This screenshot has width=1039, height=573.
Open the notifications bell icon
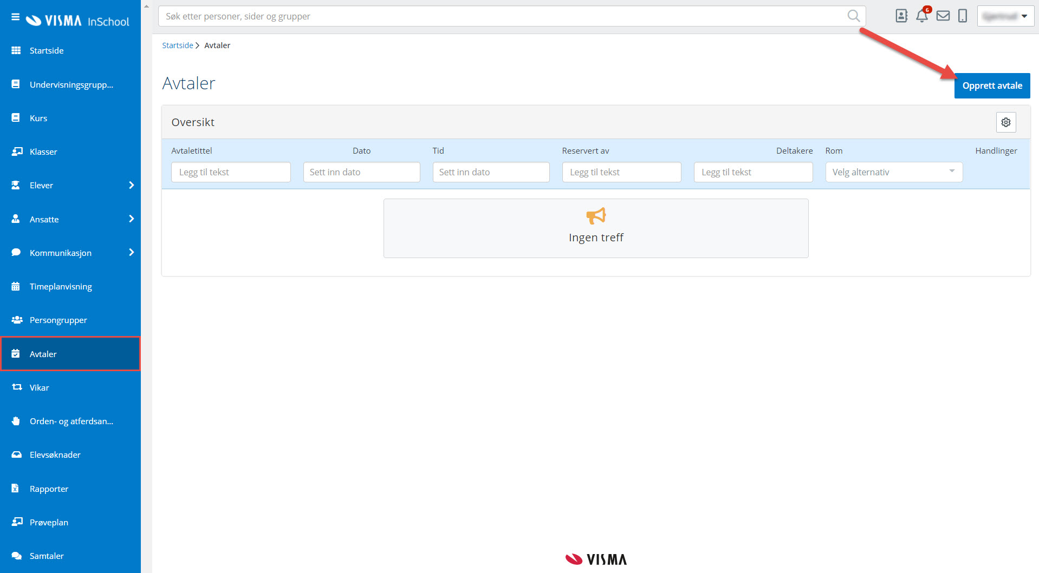[921, 16]
